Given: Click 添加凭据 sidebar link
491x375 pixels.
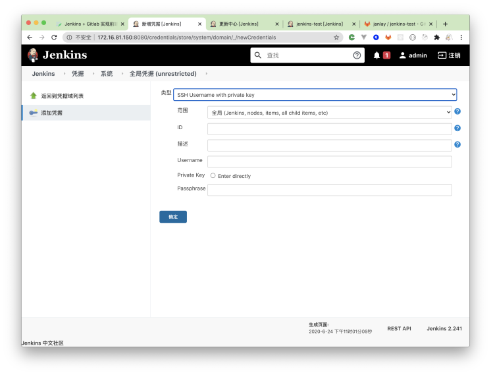Looking at the screenshot, I should tap(52, 113).
